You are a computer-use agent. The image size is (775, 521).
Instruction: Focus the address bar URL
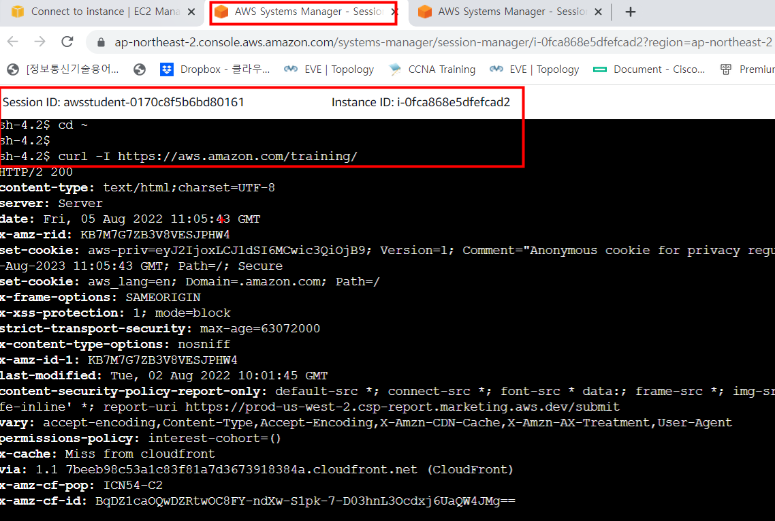[x=443, y=42]
